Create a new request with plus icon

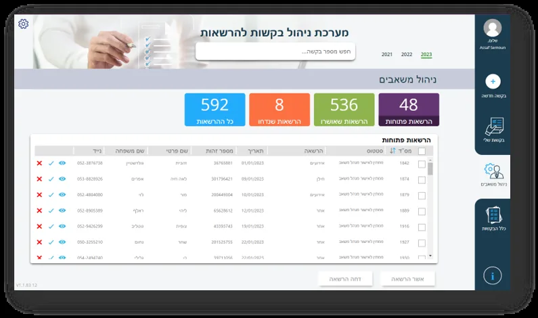(x=493, y=82)
